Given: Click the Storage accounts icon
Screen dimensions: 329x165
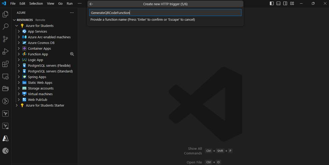Looking at the screenshot, I should [24, 88].
